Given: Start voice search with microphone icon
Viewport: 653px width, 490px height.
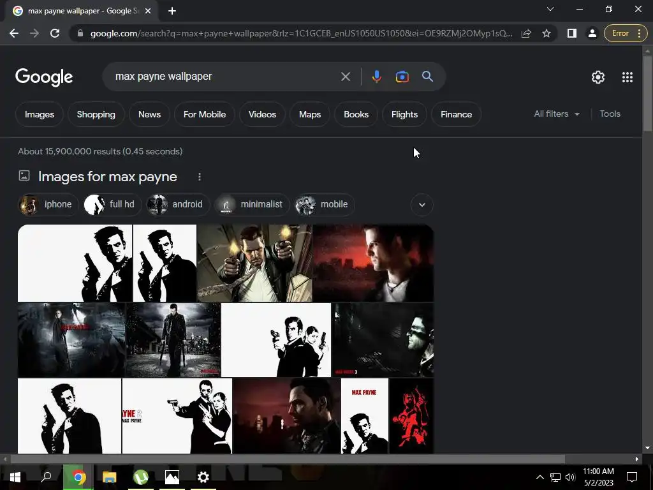Looking at the screenshot, I should coord(376,77).
